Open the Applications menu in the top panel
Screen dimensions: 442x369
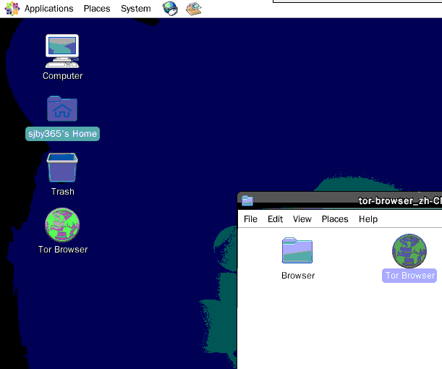48,9
